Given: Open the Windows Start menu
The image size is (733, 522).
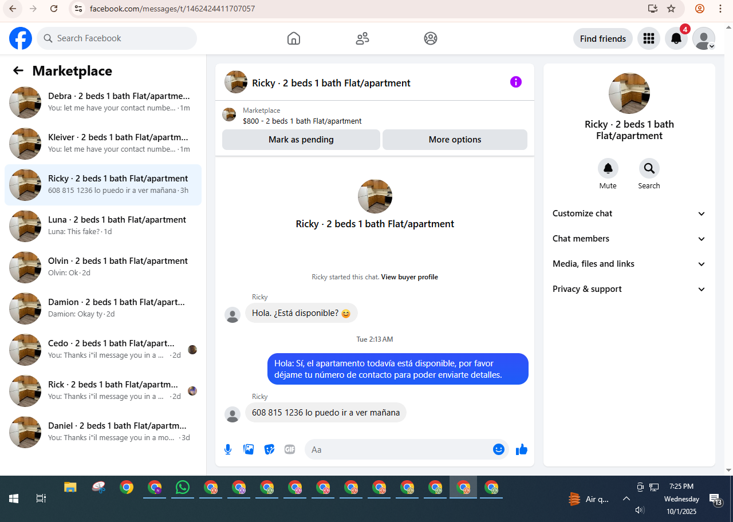Looking at the screenshot, I should (x=14, y=499).
